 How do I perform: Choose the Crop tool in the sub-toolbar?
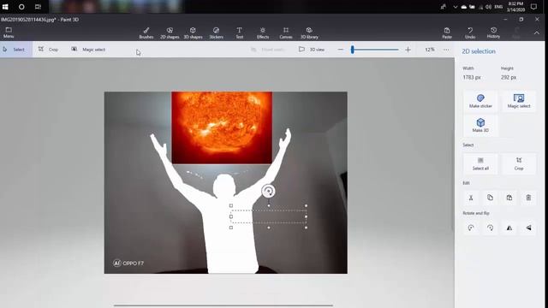[48, 50]
